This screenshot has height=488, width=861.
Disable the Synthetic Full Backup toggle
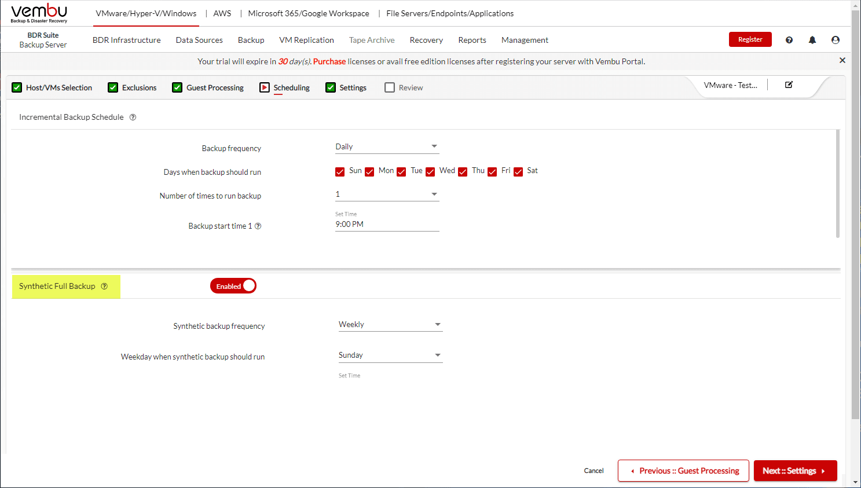233,286
